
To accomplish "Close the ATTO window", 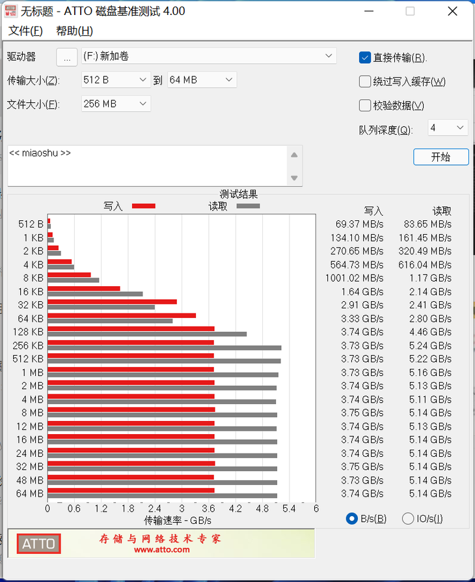I will coord(452,11).
